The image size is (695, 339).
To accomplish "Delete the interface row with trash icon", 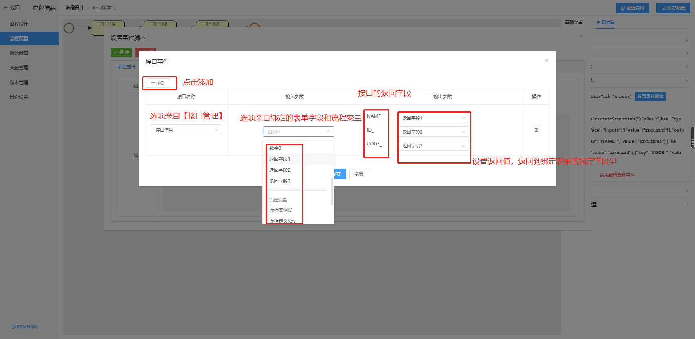I will [536, 130].
